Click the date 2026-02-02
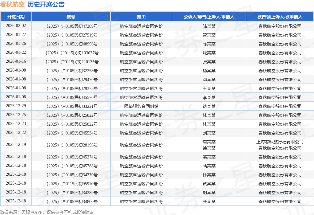This screenshot has width=314, height=215. [16, 26]
